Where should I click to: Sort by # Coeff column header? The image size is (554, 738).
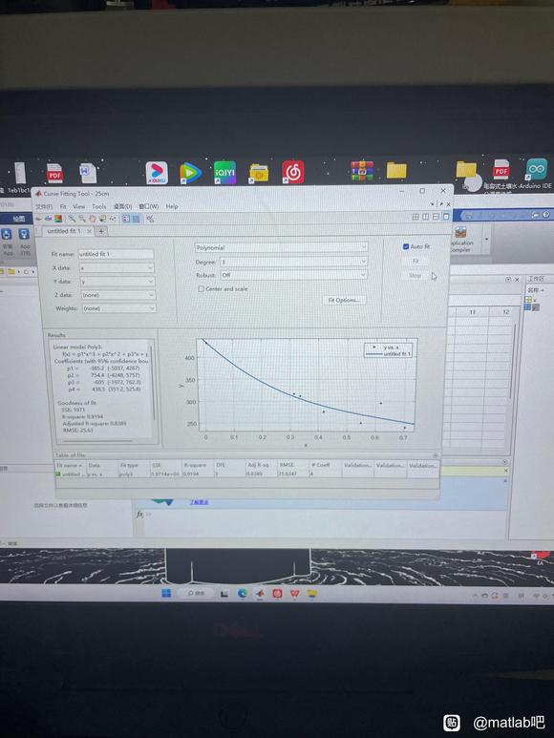coord(326,465)
